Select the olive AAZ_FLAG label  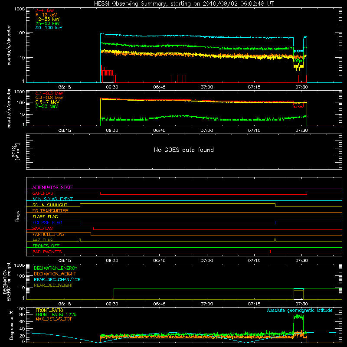(x=43, y=240)
